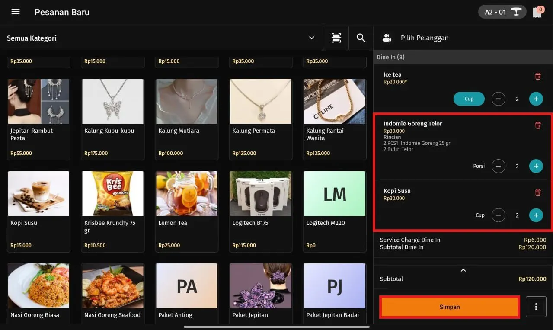Open the table selector A2 - 01
The height and width of the screenshot is (330, 553).
coord(502,12)
